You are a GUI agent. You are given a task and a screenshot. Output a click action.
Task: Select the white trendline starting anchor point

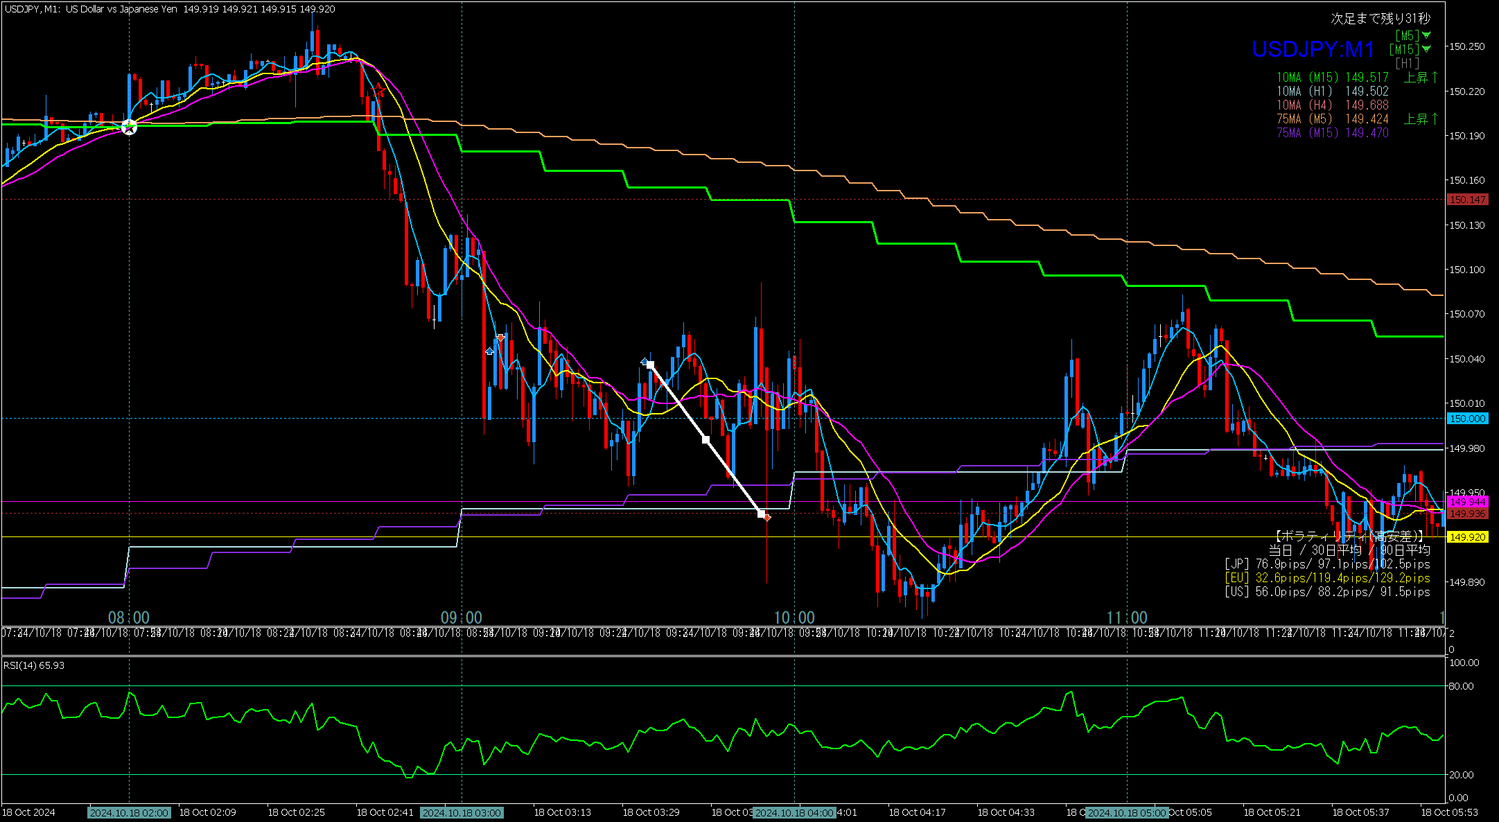click(x=650, y=365)
